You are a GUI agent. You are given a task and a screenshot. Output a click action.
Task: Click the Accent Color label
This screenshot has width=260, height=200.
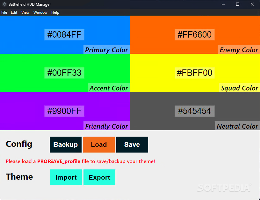coord(109,88)
